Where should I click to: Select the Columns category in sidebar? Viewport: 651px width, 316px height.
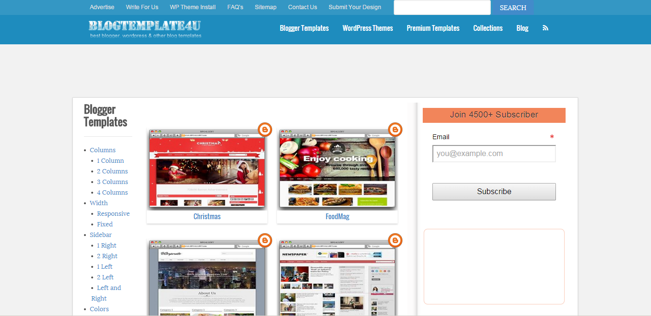(103, 150)
